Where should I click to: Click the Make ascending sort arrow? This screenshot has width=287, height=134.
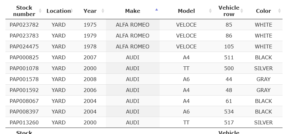coord(156,10)
